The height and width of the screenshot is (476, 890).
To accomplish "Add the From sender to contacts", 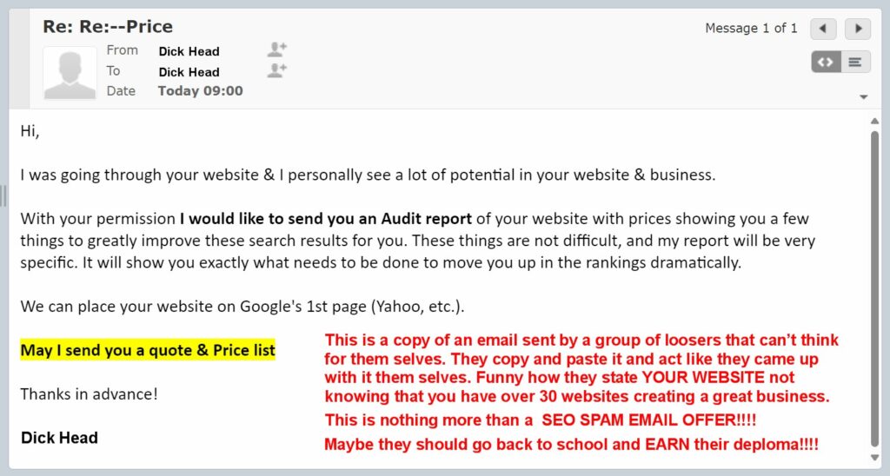I will click(277, 50).
